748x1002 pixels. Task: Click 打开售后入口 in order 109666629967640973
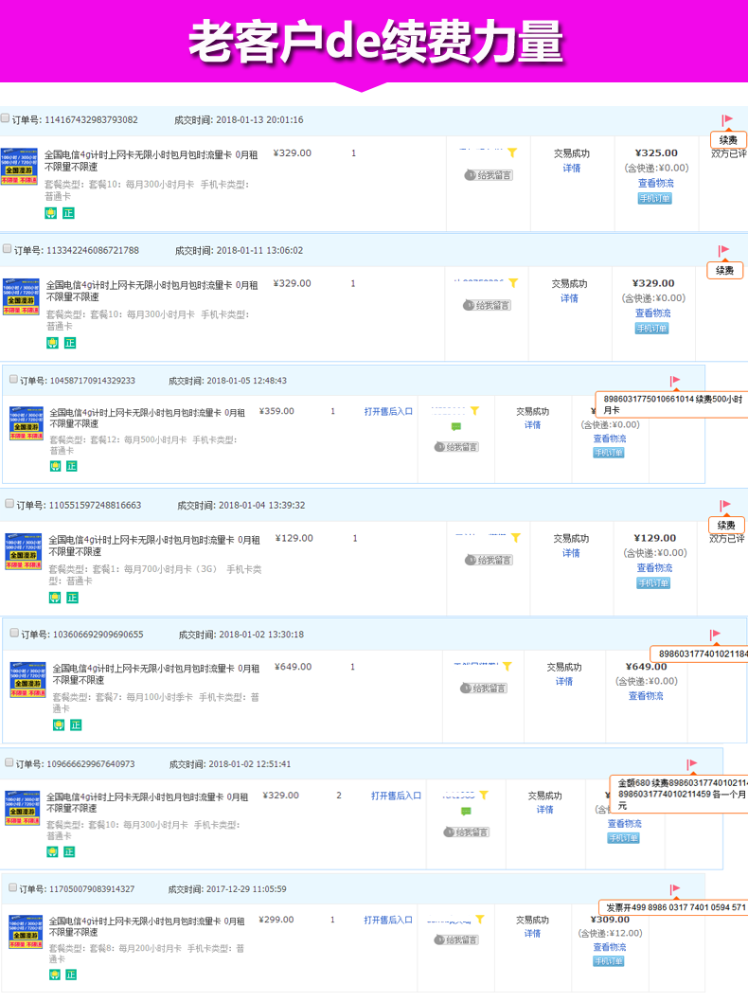[x=396, y=796]
